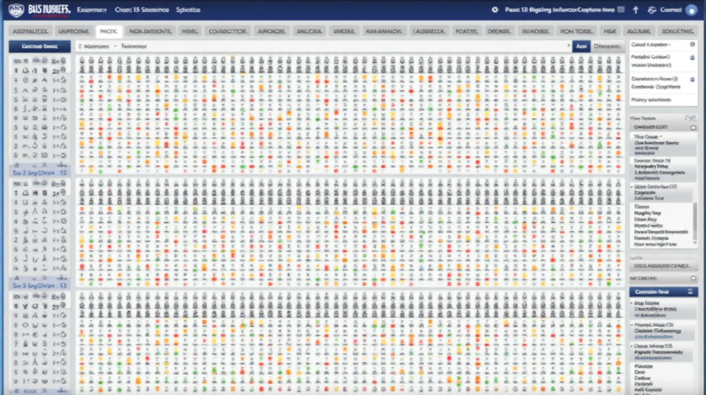
Task: Toggle the switch below the wide grey sidebar button
Action: 692,278
